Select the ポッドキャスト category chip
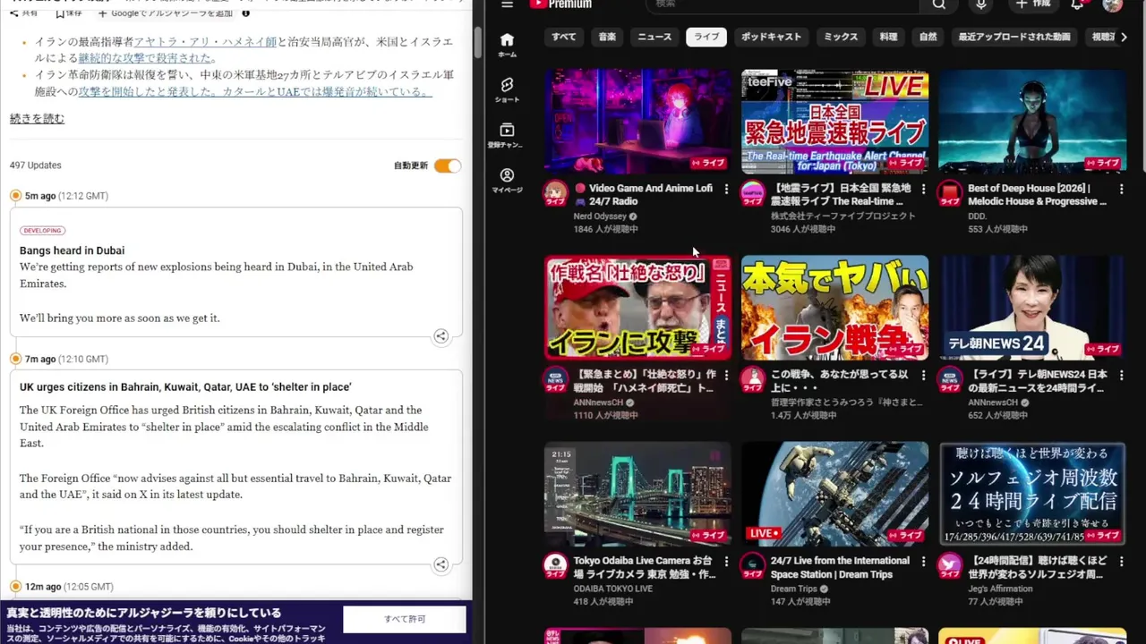The image size is (1146, 644). [x=771, y=37]
